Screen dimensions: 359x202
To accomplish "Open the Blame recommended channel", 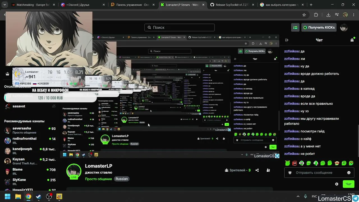I will click(30, 171).
